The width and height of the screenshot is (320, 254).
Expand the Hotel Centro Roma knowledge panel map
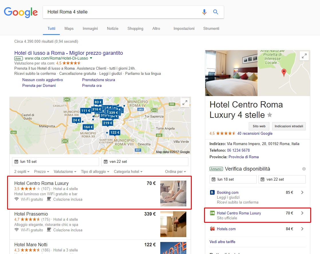point(304,56)
